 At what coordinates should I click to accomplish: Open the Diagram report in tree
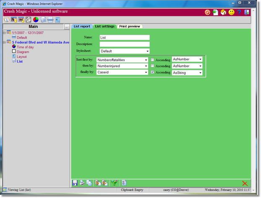23,52
